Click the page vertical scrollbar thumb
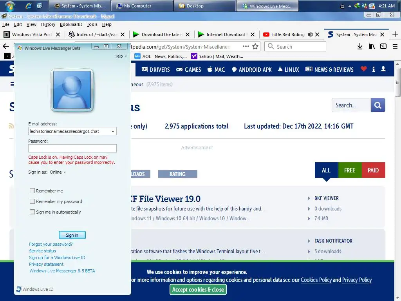 (x=397, y=82)
